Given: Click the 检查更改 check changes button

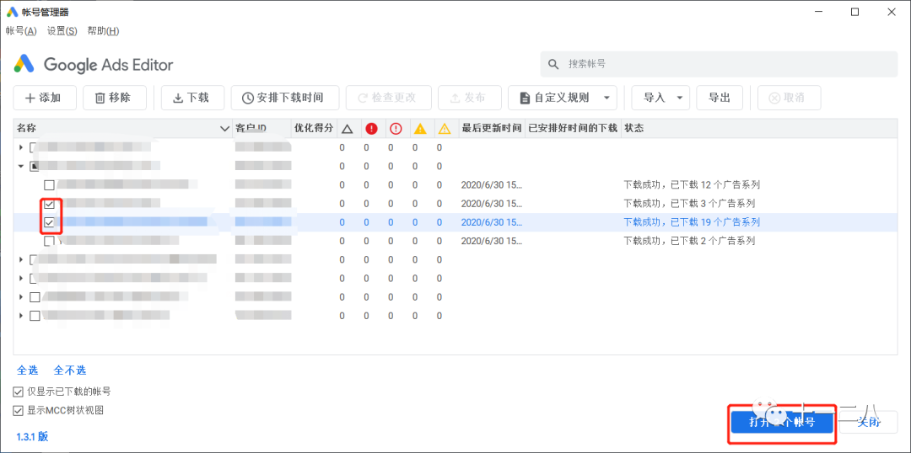Looking at the screenshot, I should pyautogui.click(x=389, y=98).
